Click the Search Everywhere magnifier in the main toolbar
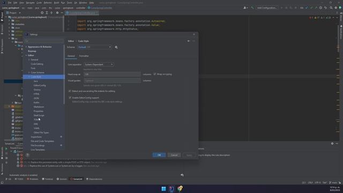This screenshot has width=343, height=193. point(331,8)
